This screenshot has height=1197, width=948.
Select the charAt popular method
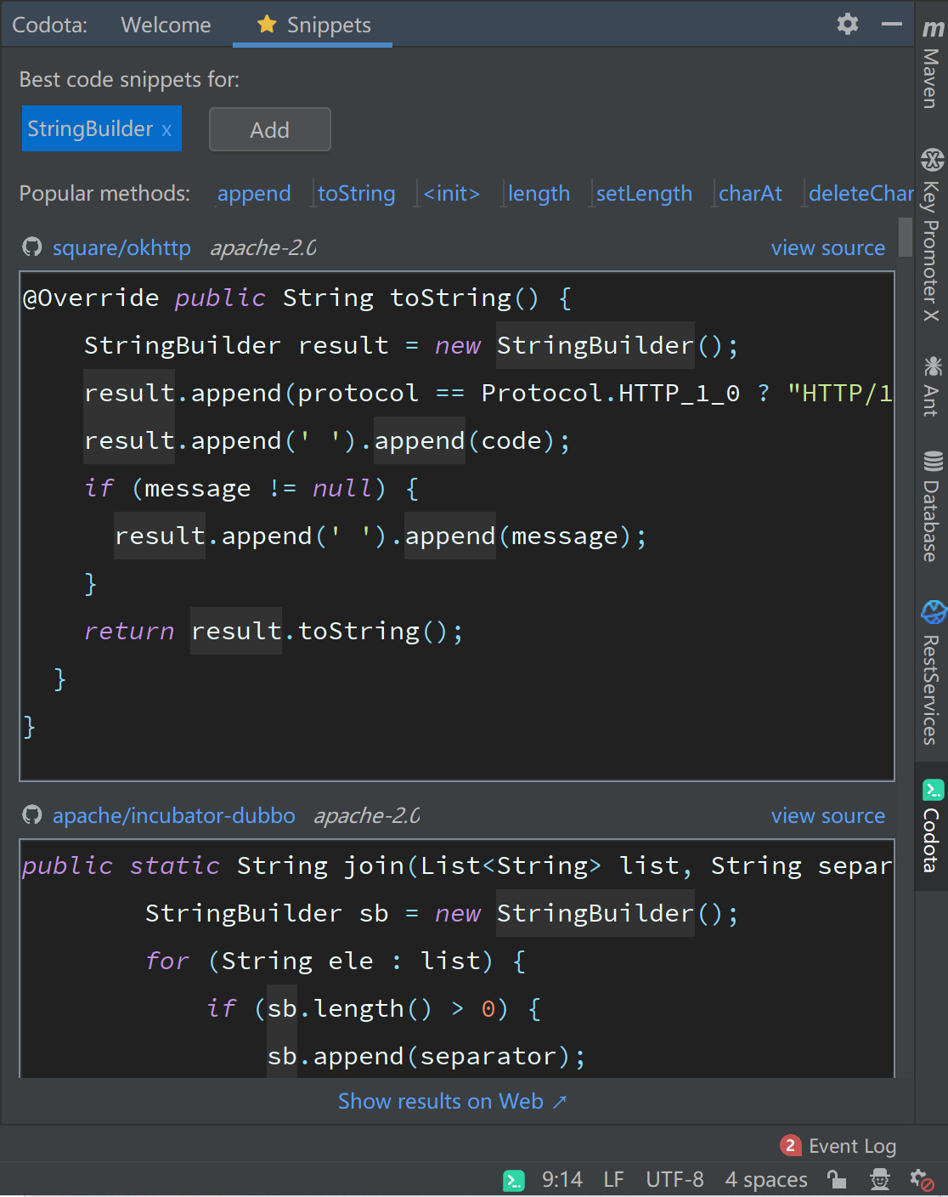[750, 194]
